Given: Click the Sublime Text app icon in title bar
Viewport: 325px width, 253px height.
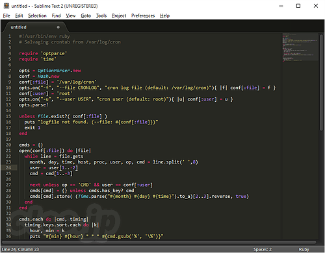Looking at the screenshot, I should tap(6, 6).
